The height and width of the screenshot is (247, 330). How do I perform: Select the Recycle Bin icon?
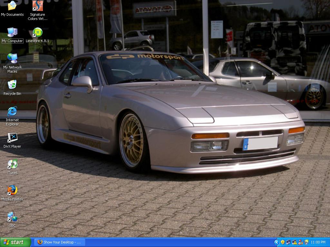[x=12, y=85]
